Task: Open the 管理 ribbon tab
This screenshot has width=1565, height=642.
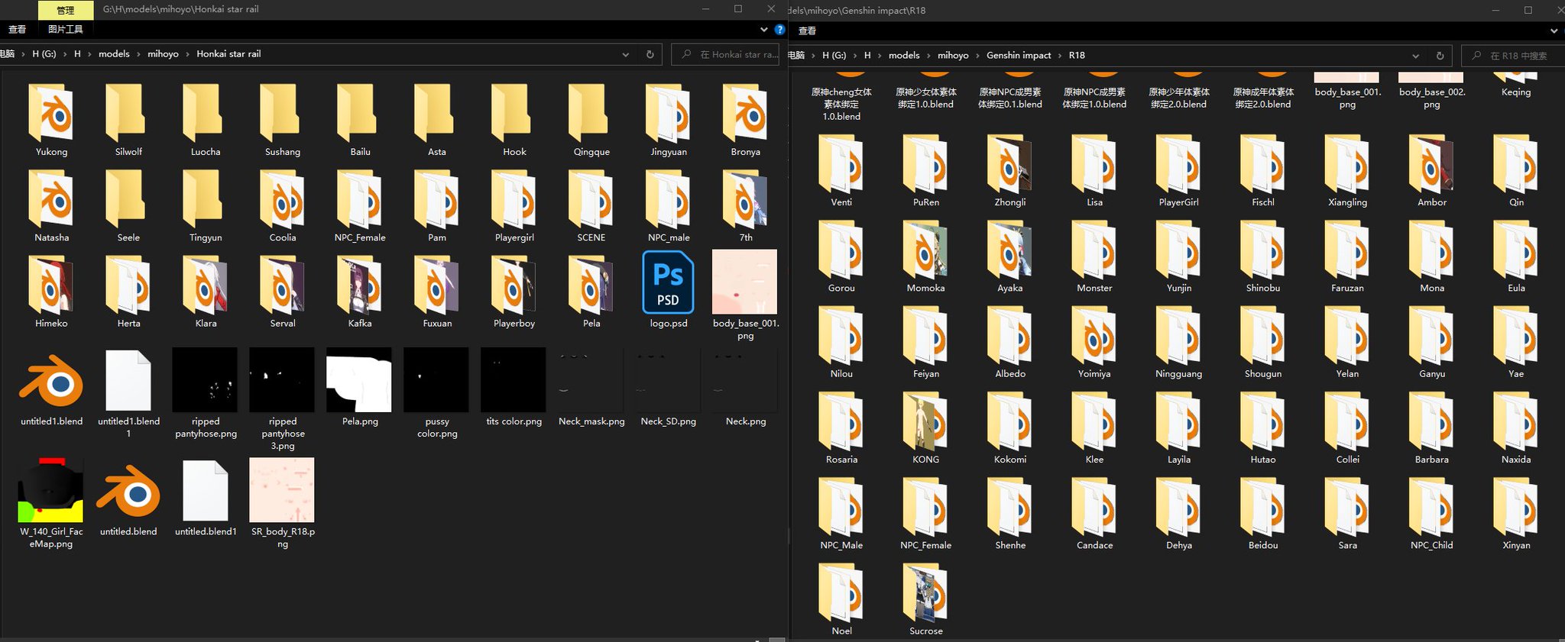Action: [x=66, y=10]
